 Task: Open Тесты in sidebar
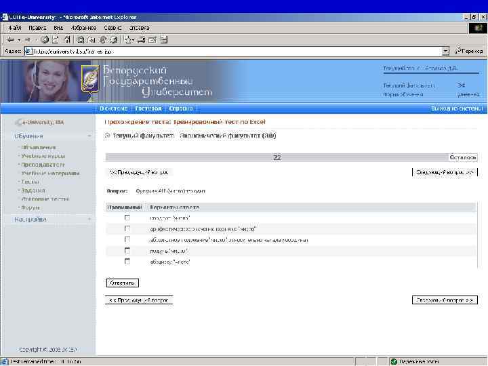click(30, 182)
